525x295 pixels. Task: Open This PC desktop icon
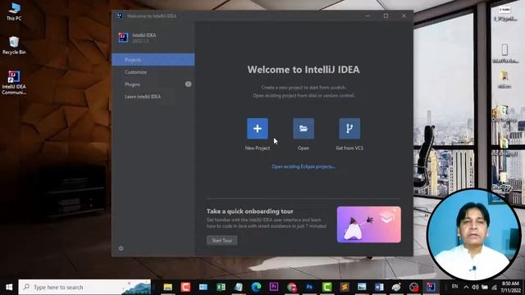click(x=14, y=11)
